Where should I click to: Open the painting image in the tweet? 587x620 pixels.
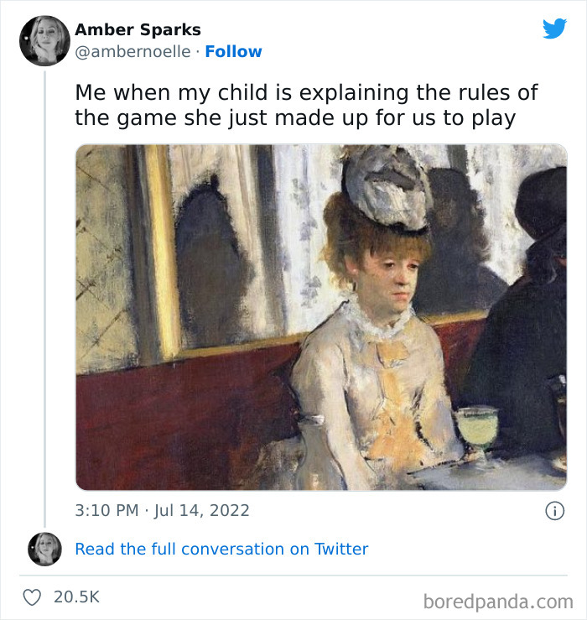[x=320, y=317]
